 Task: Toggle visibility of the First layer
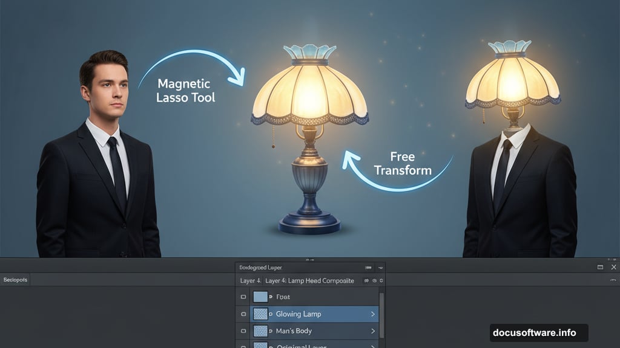243,297
